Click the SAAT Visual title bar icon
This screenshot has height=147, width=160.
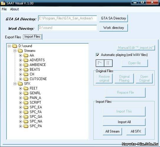pos(3,3)
